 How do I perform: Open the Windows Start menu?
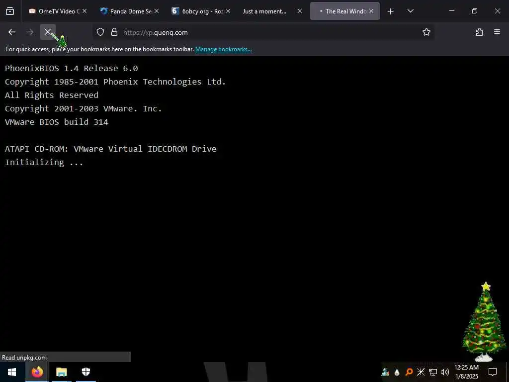[12, 372]
